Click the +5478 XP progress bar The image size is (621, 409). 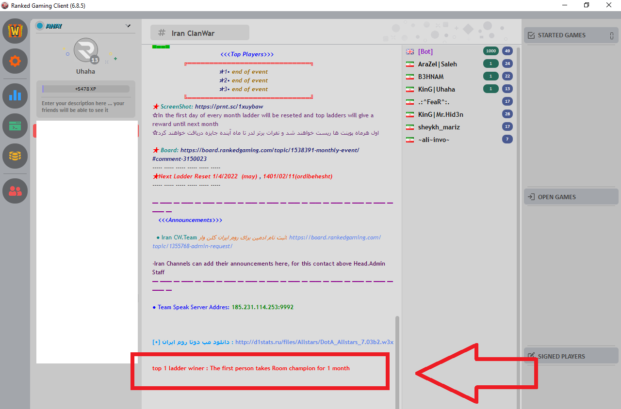coord(86,89)
